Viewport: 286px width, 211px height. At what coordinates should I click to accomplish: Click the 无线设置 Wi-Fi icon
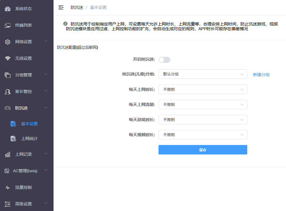click(8, 58)
